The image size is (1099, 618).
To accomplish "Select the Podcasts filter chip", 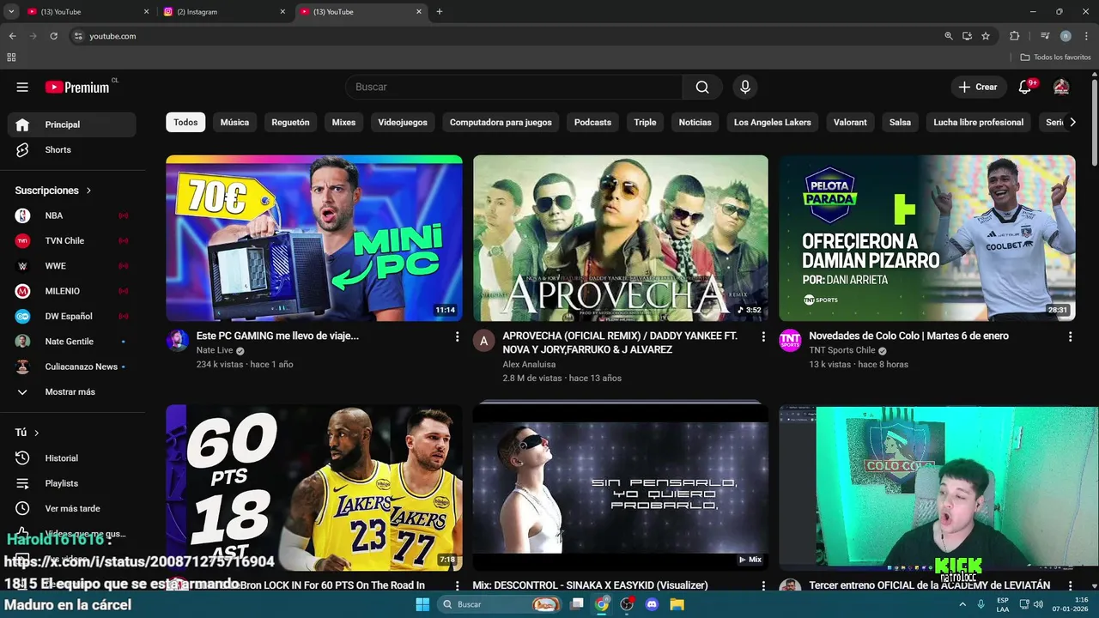I will pos(592,122).
